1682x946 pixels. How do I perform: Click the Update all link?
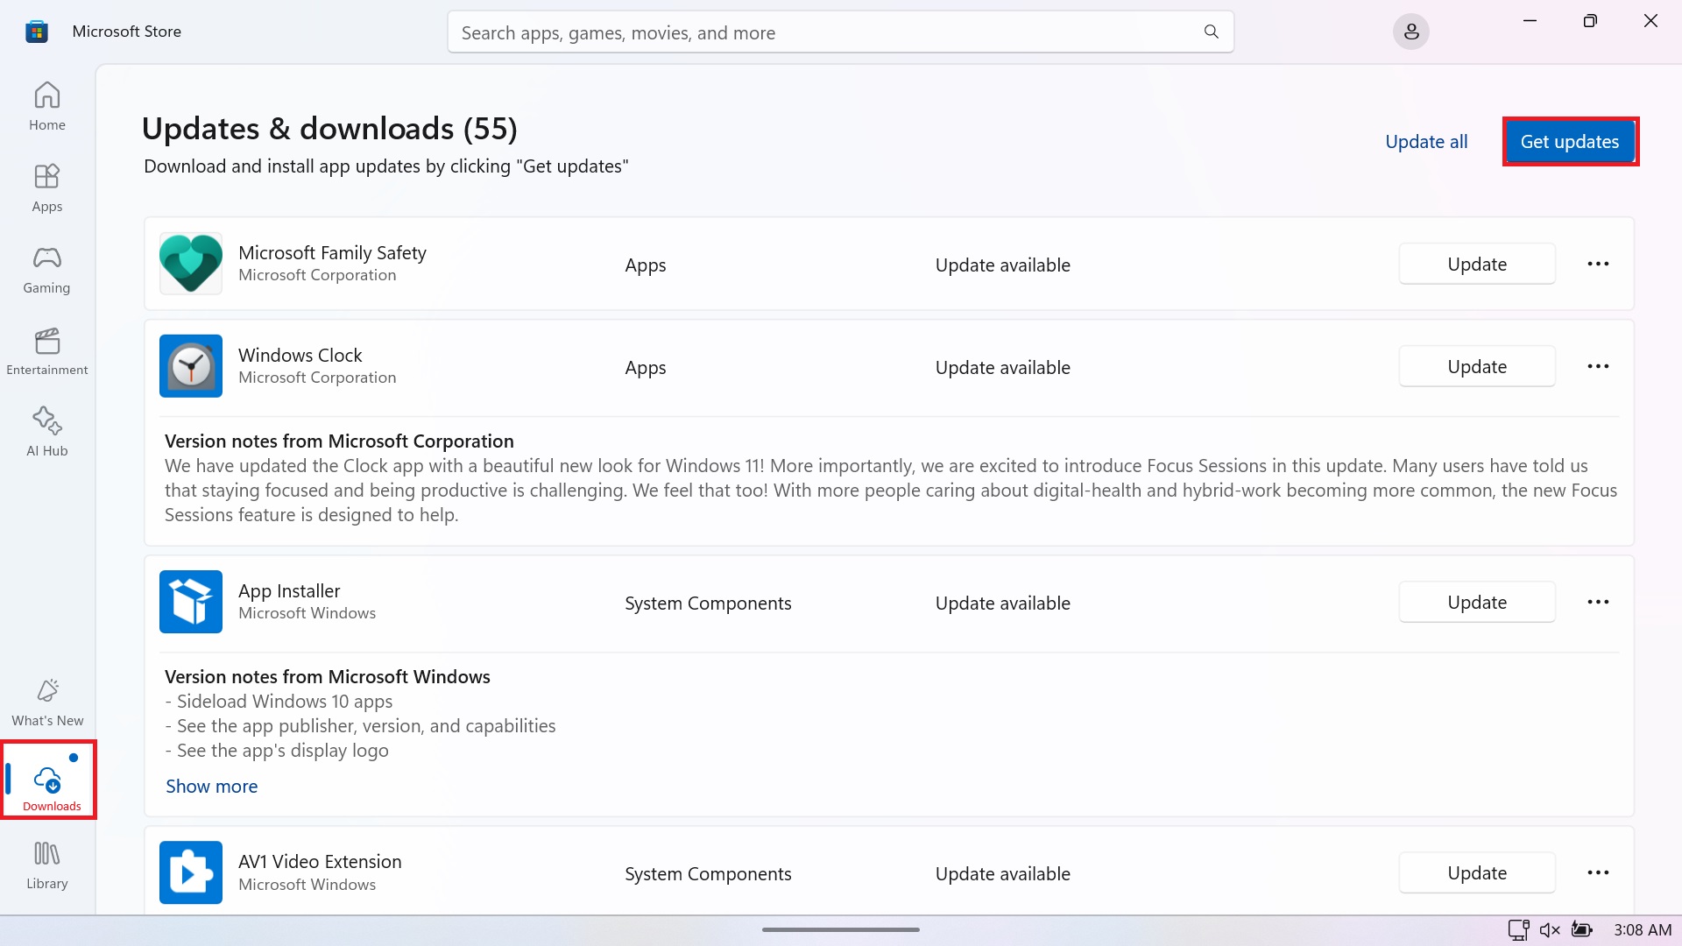1425,142
